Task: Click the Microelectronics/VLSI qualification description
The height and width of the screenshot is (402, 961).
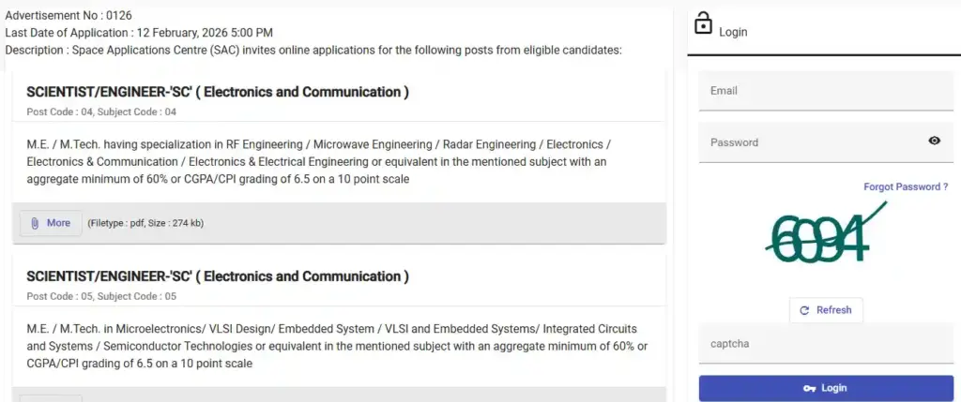Action: pos(336,346)
